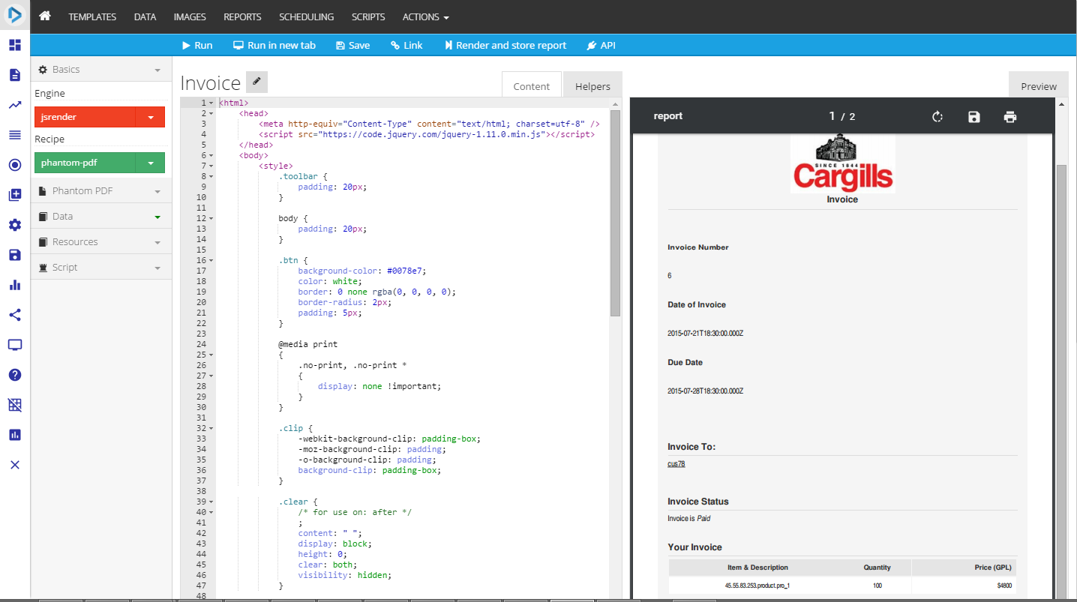Click the add-to-library plus icon in sidebar
This screenshot has height=602, width=1077.
point(15,195)
